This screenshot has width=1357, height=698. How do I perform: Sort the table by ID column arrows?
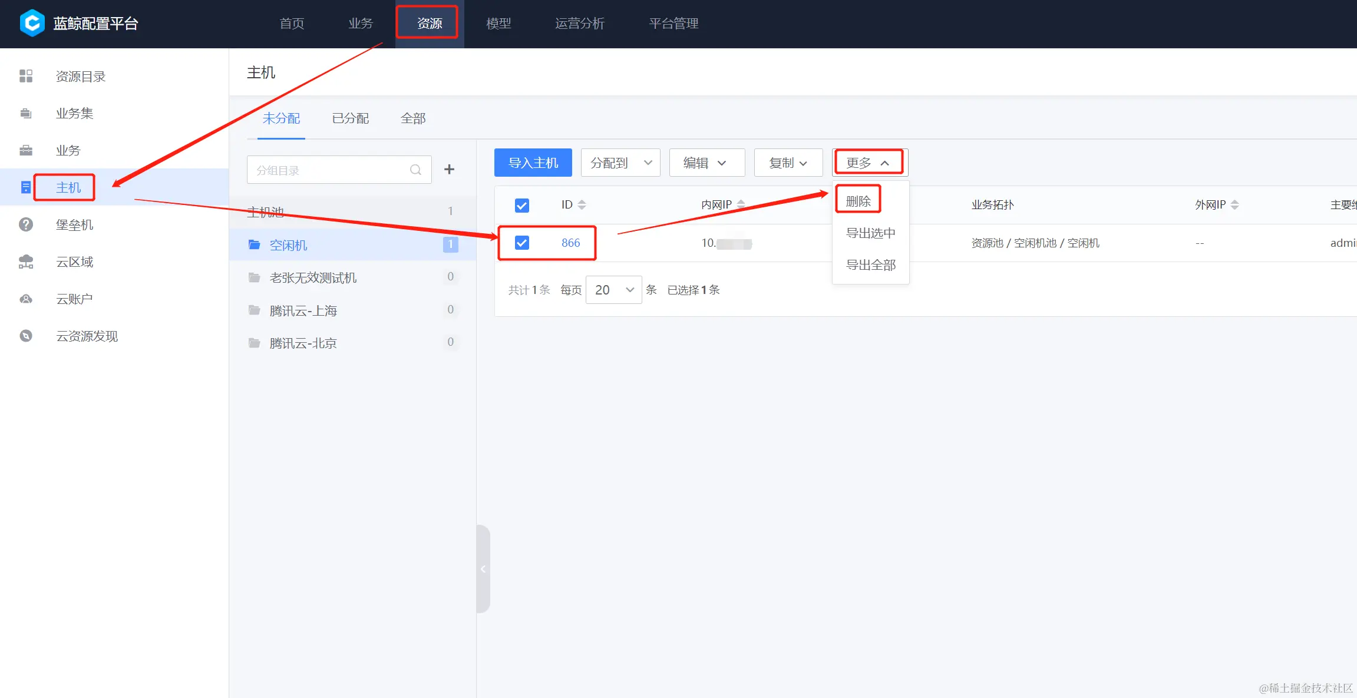(x=582, y=204)
